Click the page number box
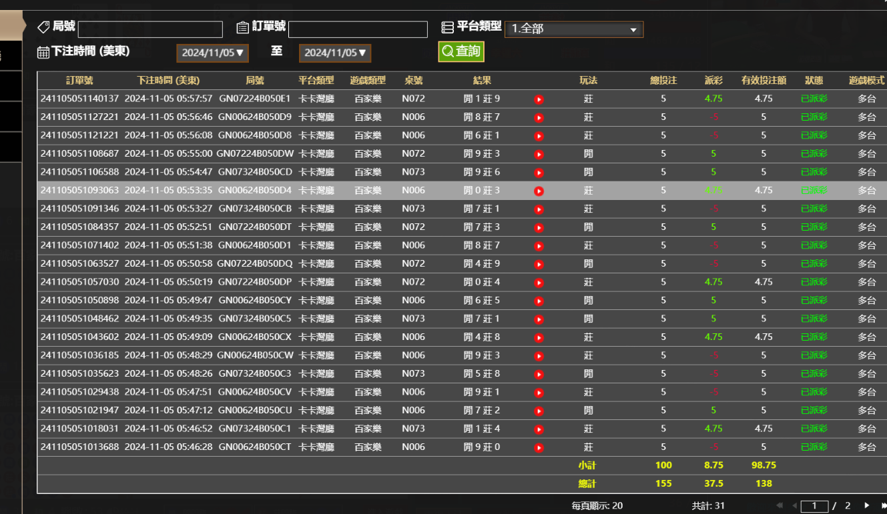The height and width of the screenshot is (514, 887). point(814,506)
